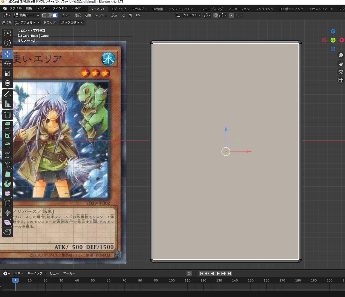Open the 編集 menu in top bar
Viewport: 345px width, 297px height.
pos(29,8)
